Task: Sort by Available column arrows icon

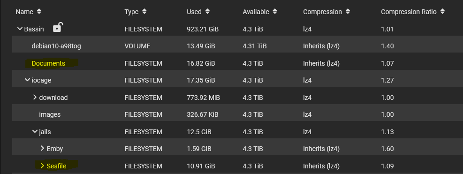Action: point(275,12)
